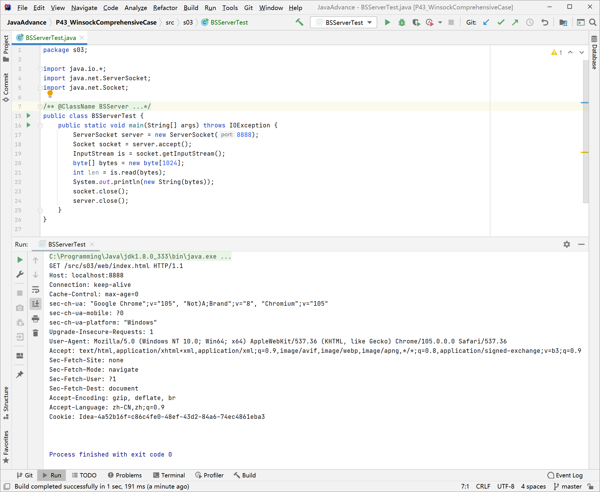This screenshot has width=600, height=492.
Task: Open the Structure tool window
Action: click(x=6, y=403)
